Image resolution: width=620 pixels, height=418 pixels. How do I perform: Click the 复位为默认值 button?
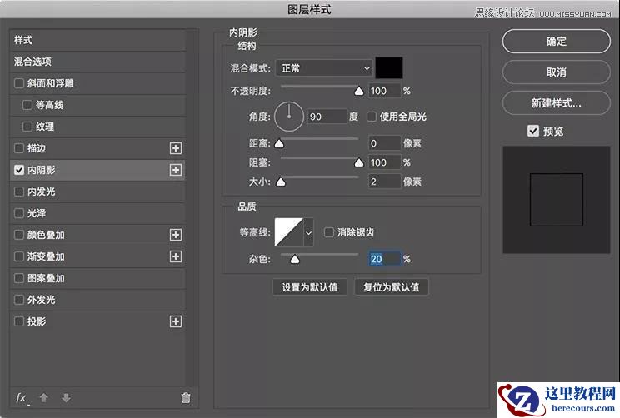coord(392,287)
